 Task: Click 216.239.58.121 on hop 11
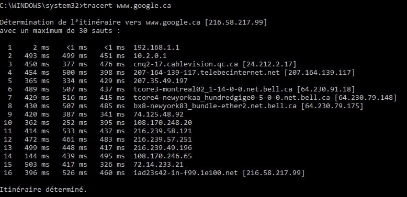163,131
